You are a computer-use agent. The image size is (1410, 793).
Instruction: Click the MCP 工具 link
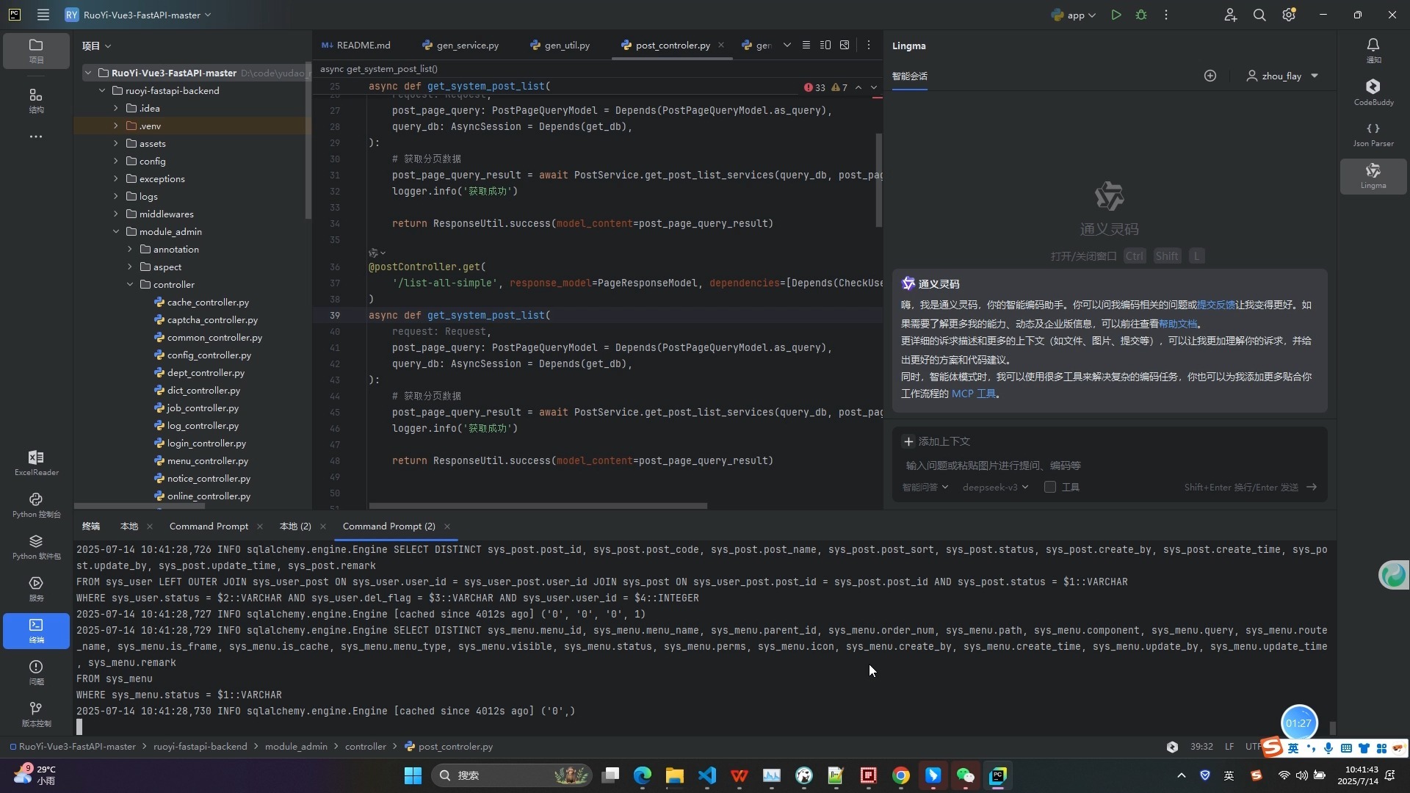pyautogui.click(x=974, y=394)
